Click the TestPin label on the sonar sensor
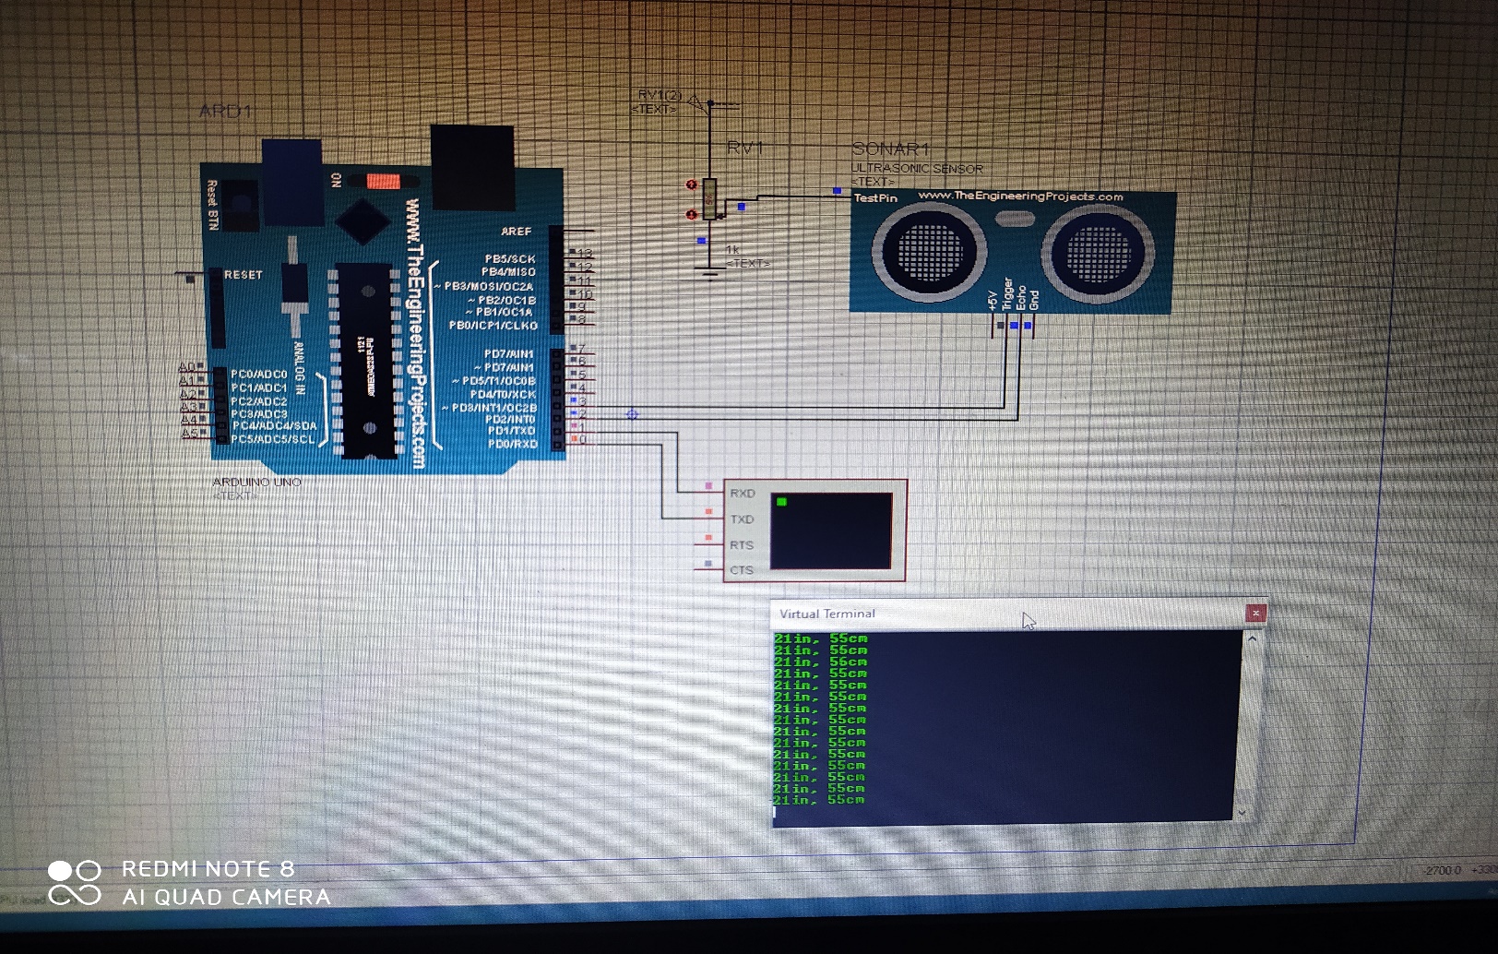 (x=875, y=197)
